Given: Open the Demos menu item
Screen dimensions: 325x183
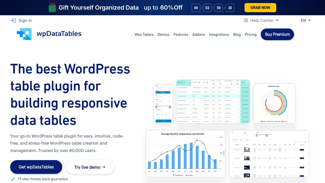Looking at the screenshot, I should tap(164, 35).
